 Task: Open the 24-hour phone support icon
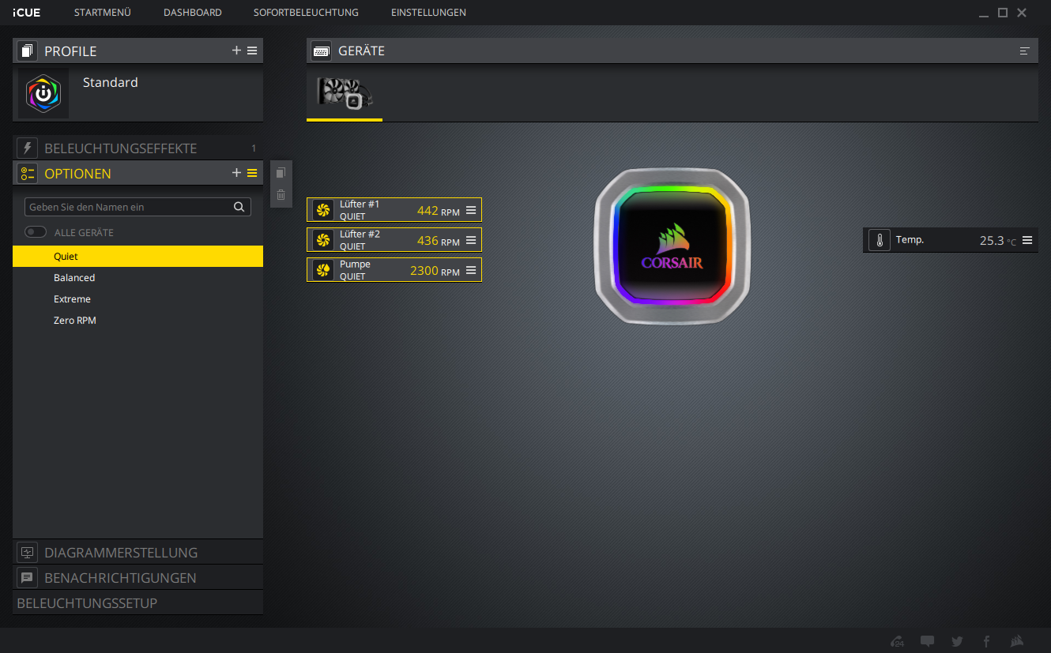[x=897, y=641]
